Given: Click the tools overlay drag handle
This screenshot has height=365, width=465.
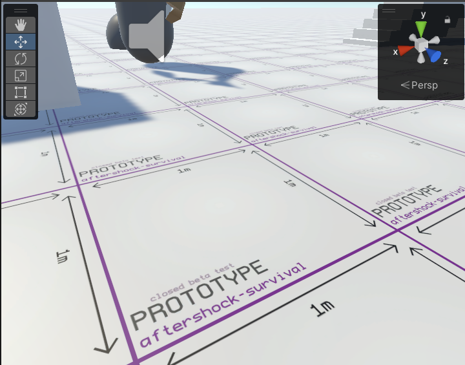Looking at the screenshot, I should pyautogui.click(x=21, y=11).
